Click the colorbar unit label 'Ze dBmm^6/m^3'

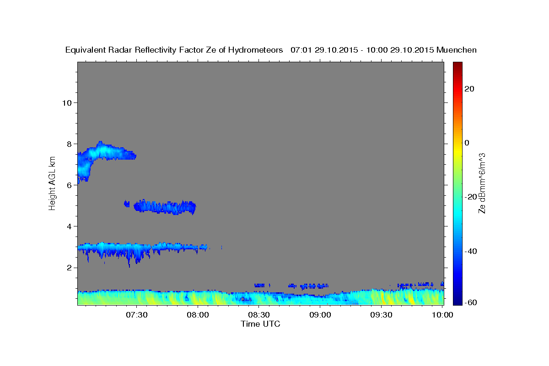coord(482,183)
